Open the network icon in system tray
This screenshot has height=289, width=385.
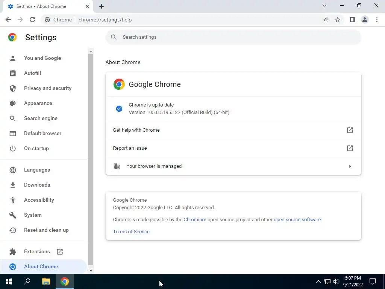pyautogui.click(x=327, y=281)
